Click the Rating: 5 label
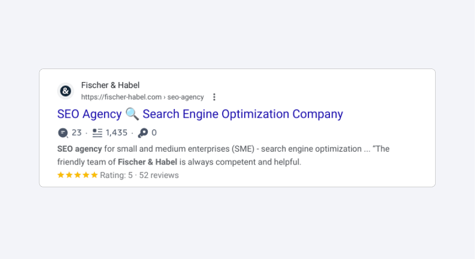 pos(116,175)
